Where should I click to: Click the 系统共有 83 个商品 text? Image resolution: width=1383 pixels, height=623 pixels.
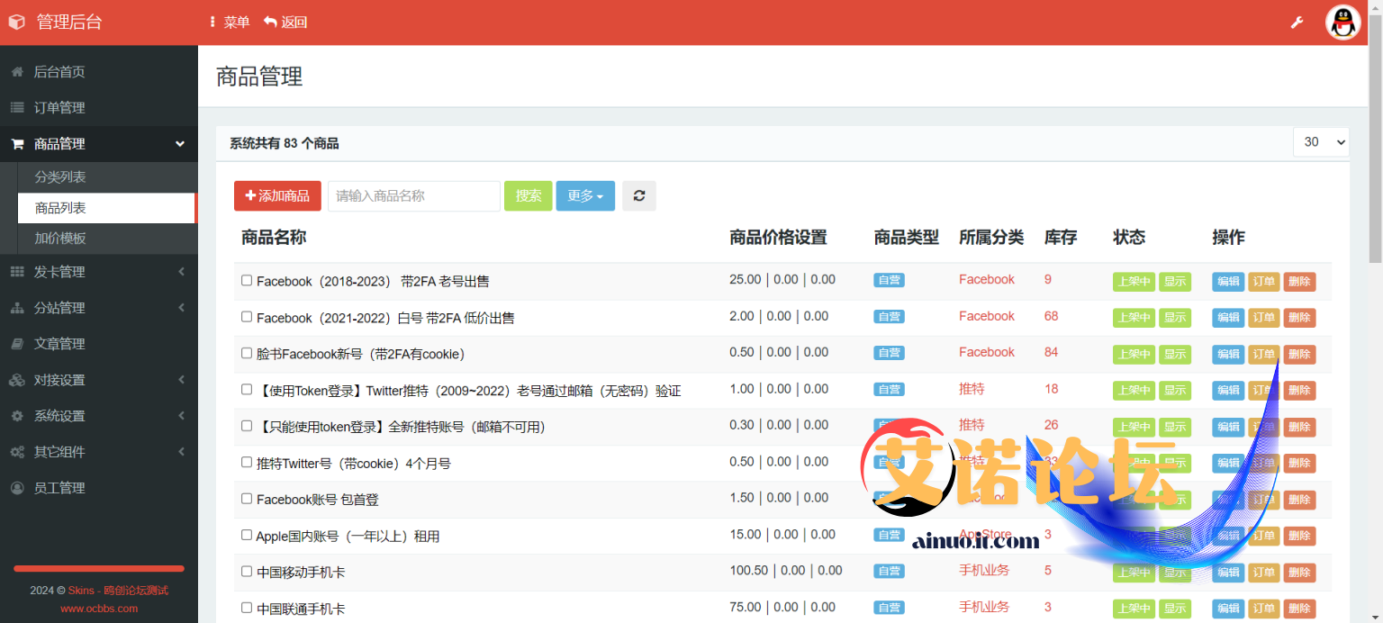(285, 144)
